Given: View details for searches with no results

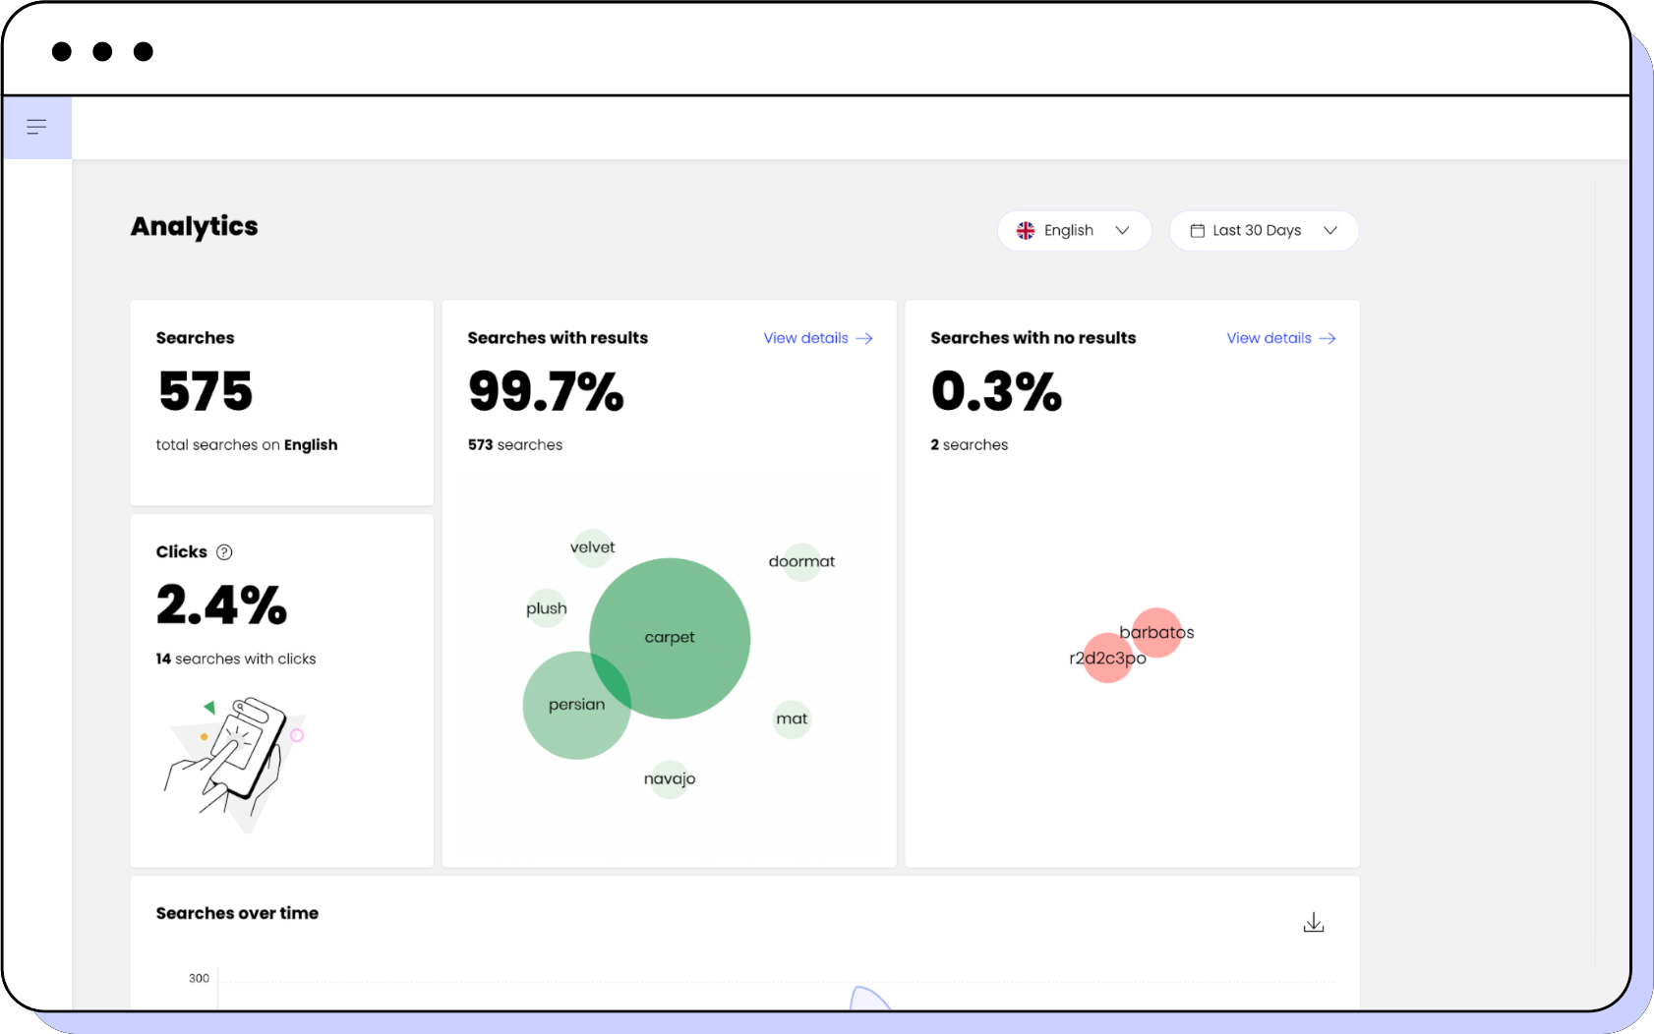Looking at the screenshot, I should 1269,338.
